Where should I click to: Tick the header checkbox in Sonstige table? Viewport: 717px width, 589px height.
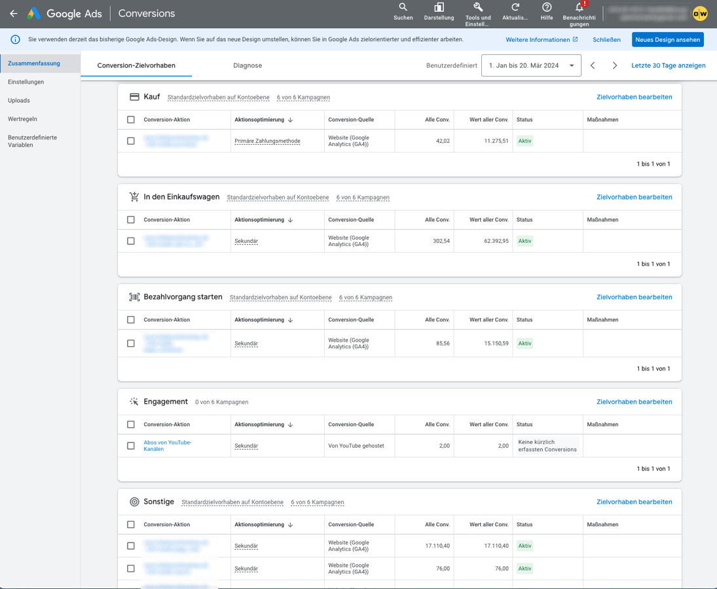(x=131, y=525)
